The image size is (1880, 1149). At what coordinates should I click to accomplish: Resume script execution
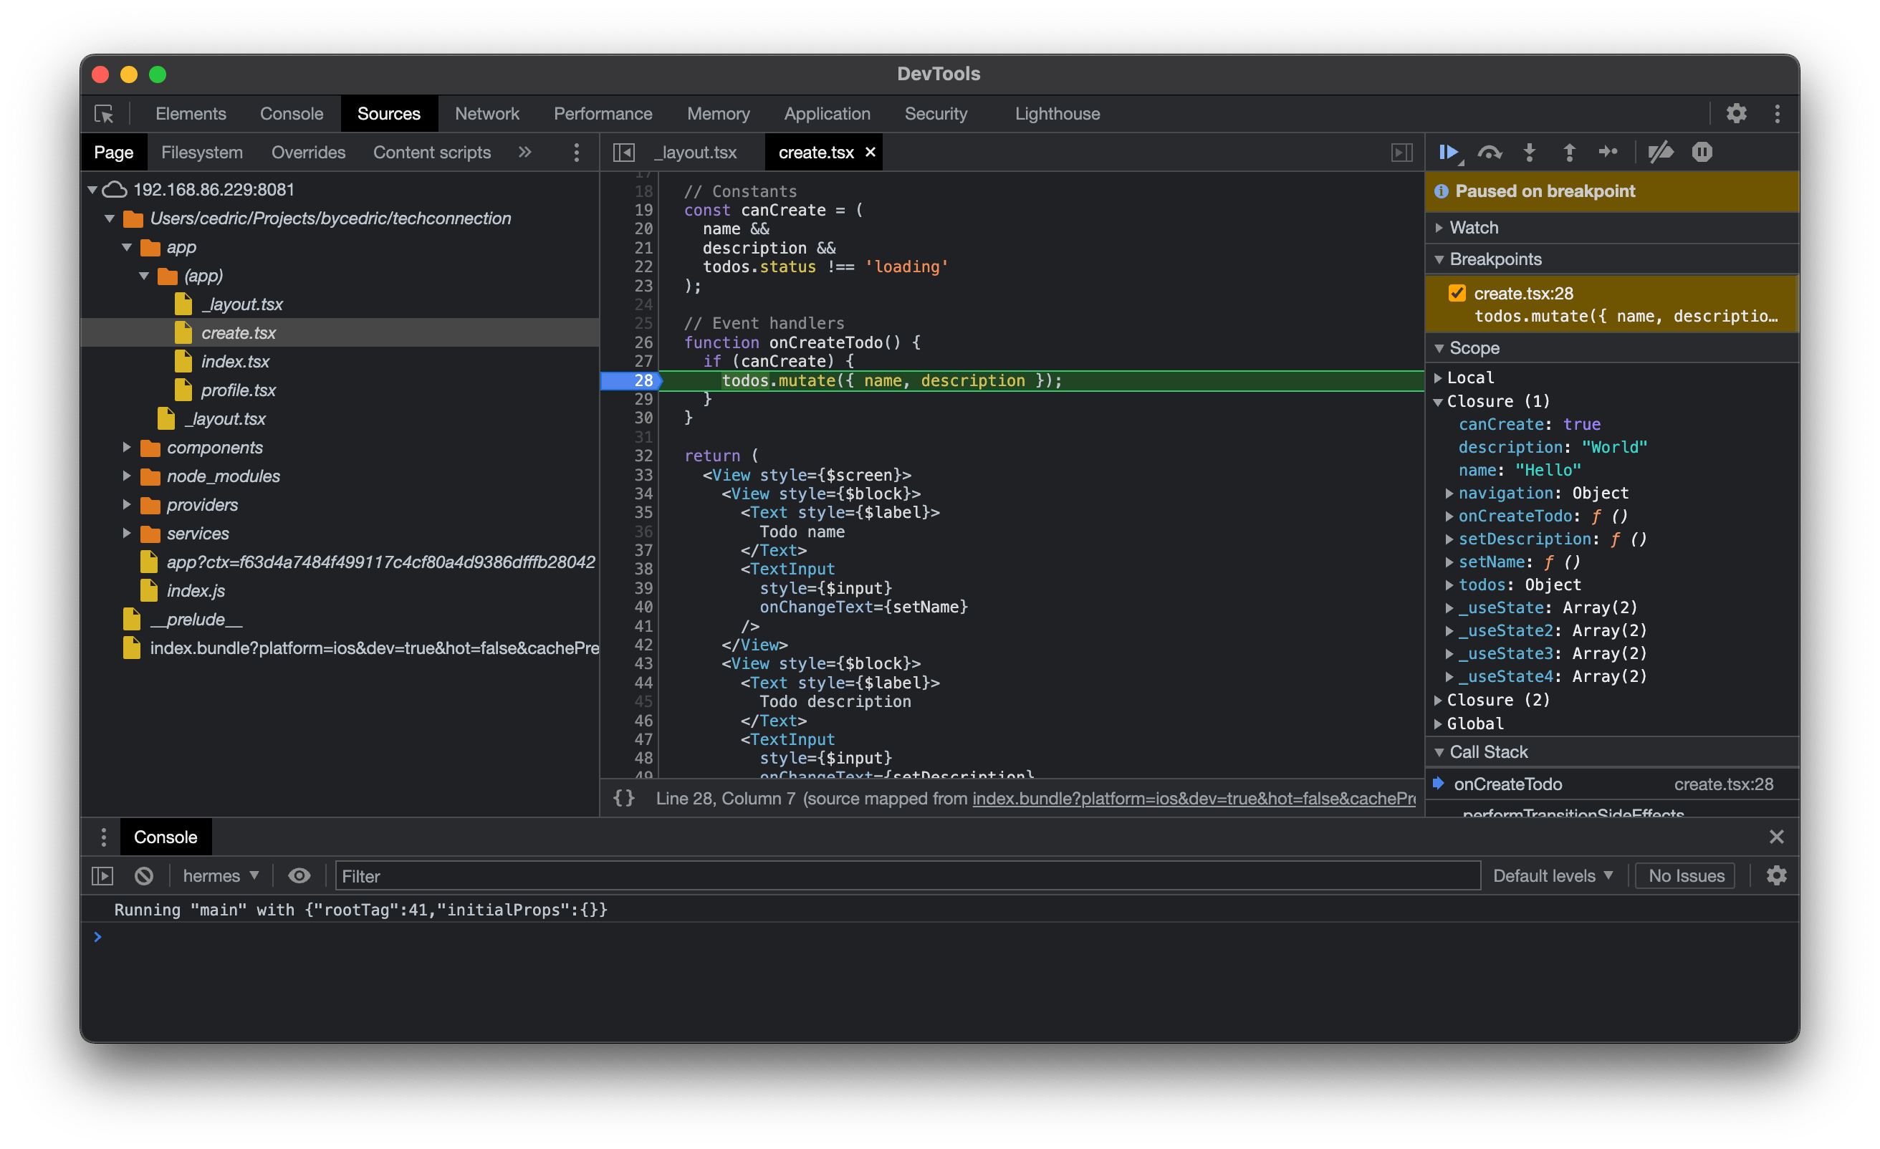pyautogui.click(x=1449, y=153)
